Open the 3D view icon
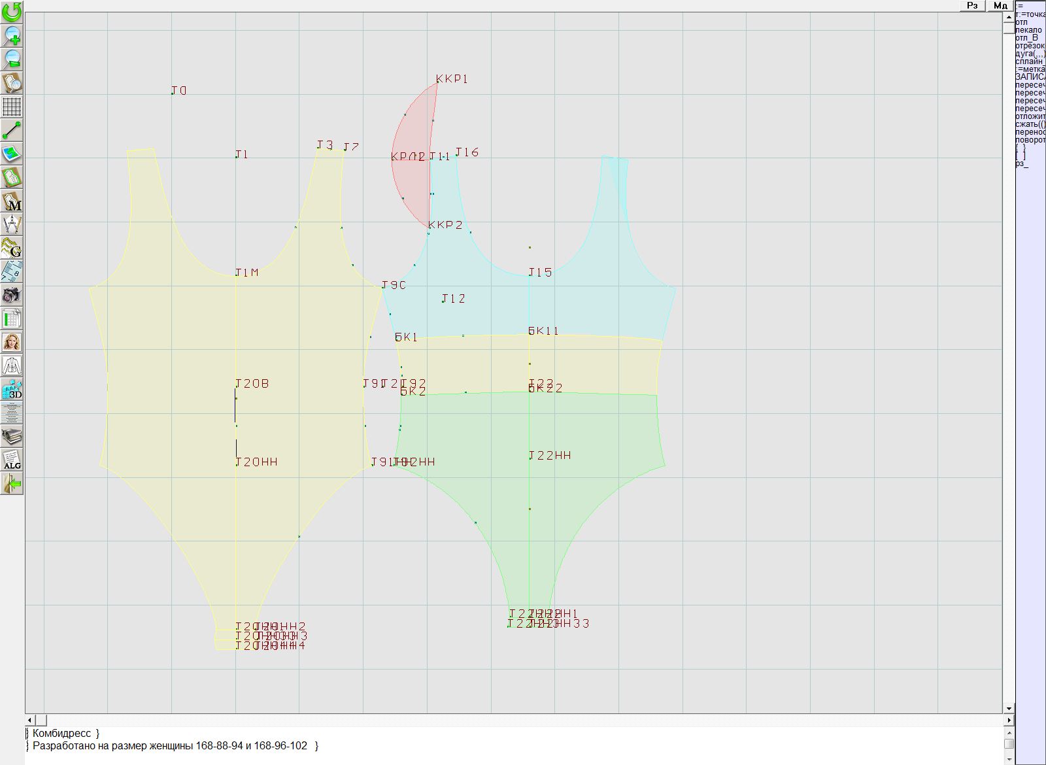The height and width of the screenshot is (765, 1046). point(12,390)
